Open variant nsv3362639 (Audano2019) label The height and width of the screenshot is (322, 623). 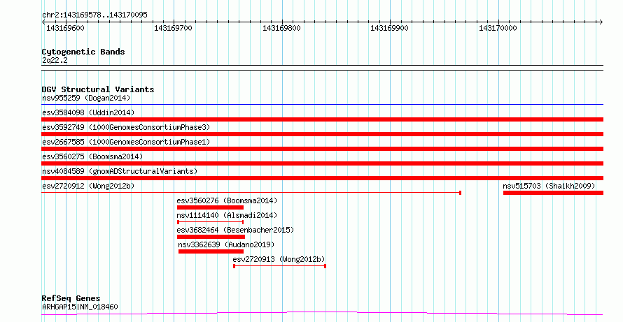[226, 244]
